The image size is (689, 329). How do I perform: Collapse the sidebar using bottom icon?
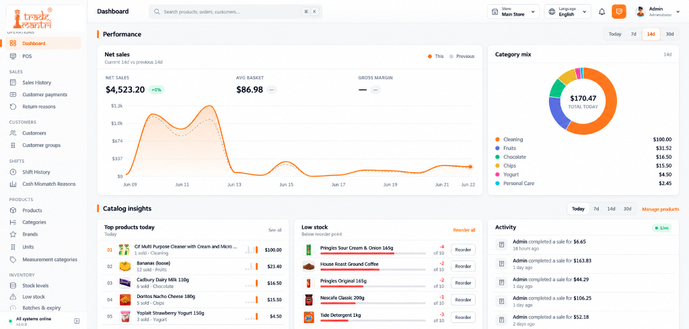click(x=77, y=321)
